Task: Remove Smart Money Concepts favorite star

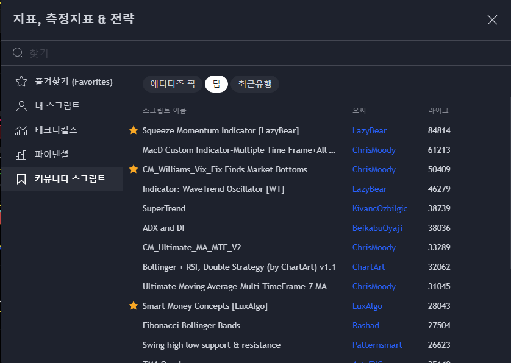Action: 134,306
